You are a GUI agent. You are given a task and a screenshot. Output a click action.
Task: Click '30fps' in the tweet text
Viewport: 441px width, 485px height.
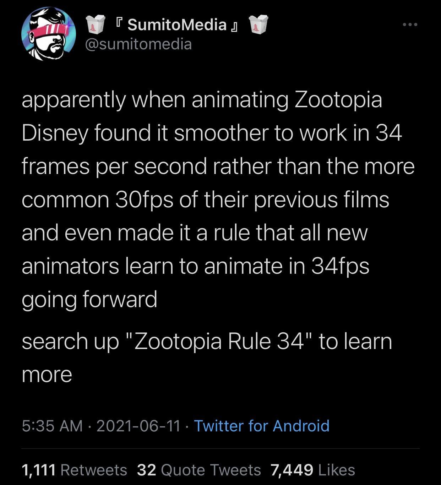tap(144, 200)
